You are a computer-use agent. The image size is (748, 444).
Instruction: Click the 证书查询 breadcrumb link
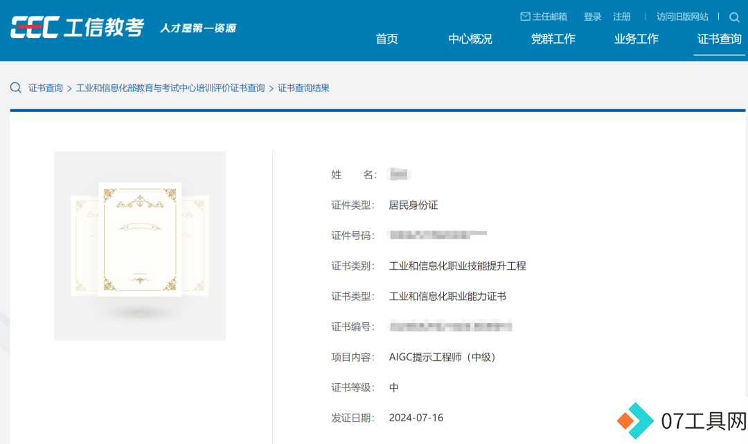tap(45, 88)
